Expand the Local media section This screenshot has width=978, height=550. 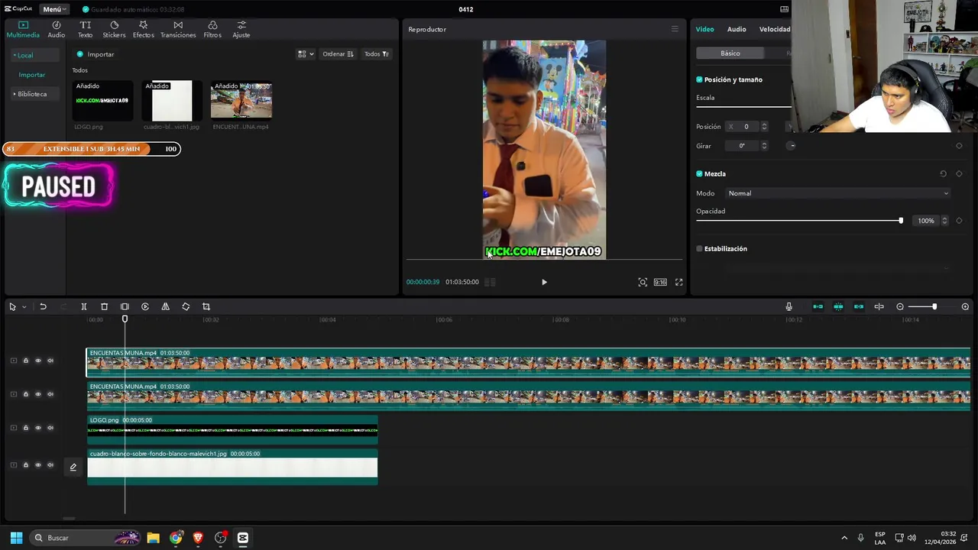click(x=34, y=55)
